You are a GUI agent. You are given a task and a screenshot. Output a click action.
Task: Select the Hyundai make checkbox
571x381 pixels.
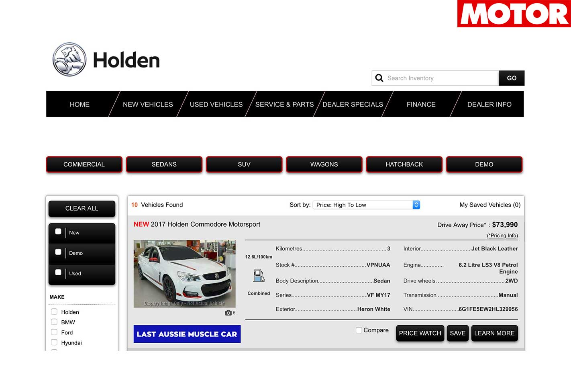[54, 342]
